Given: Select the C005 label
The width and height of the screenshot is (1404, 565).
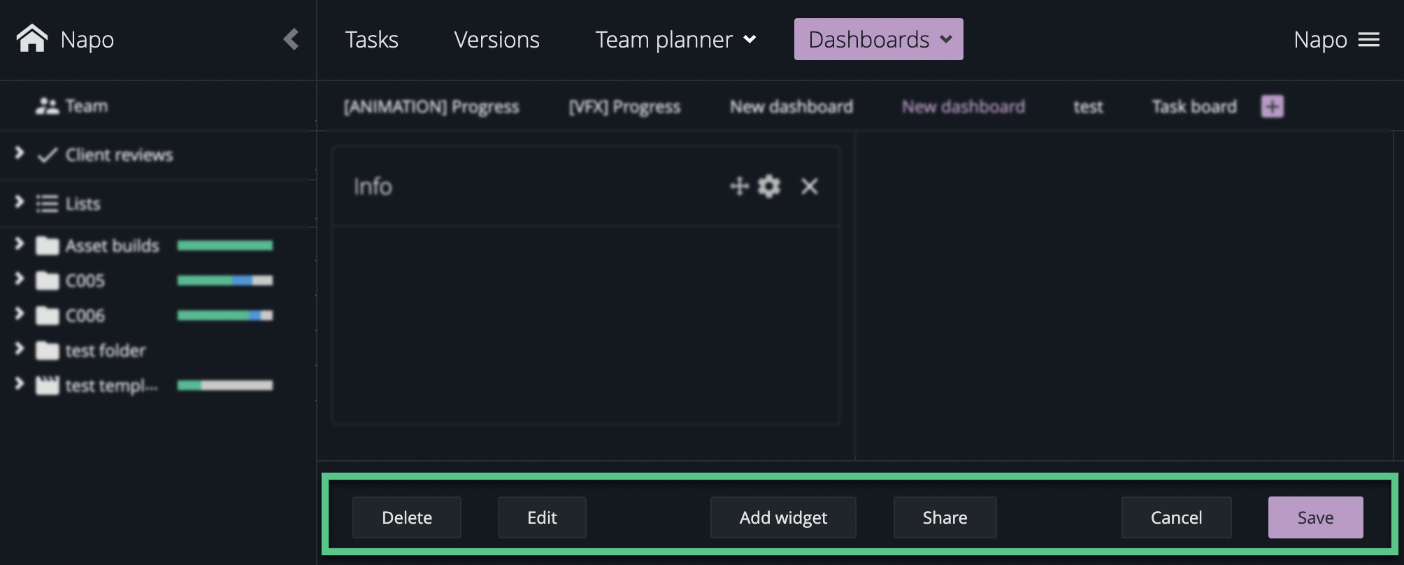Looking at the screenshot, I should (x=85, y=281).
